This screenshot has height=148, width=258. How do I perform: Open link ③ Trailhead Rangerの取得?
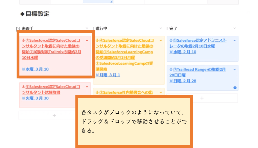[198, 72]
